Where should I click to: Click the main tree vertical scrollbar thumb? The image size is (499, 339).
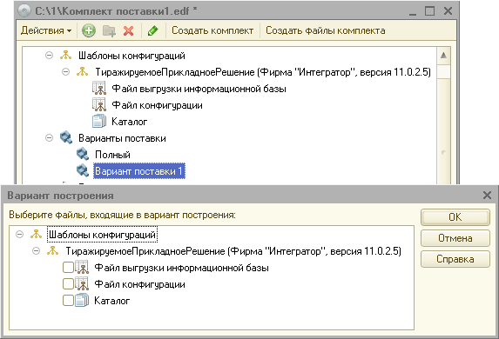(x=443, y=71)
